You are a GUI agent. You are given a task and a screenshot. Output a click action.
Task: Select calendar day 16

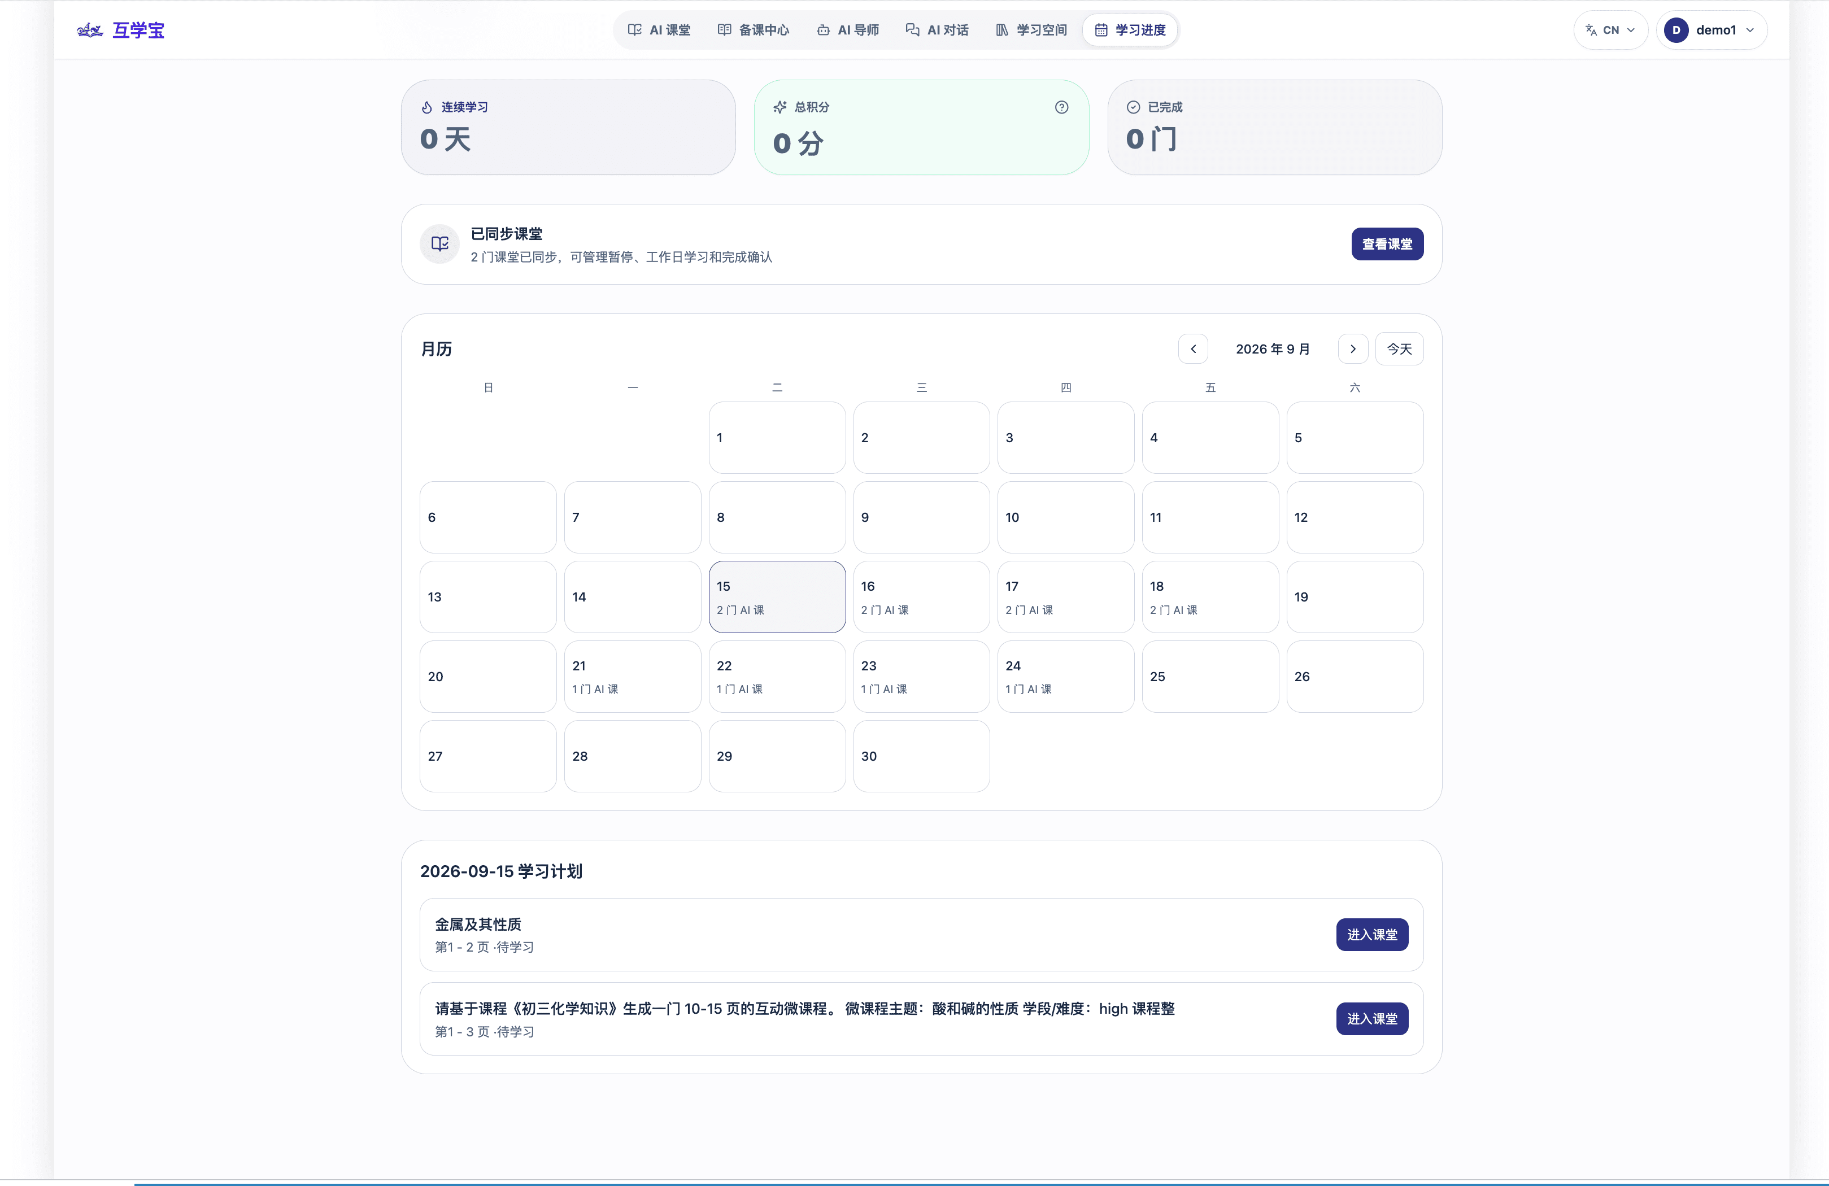(x=921, y=597)
